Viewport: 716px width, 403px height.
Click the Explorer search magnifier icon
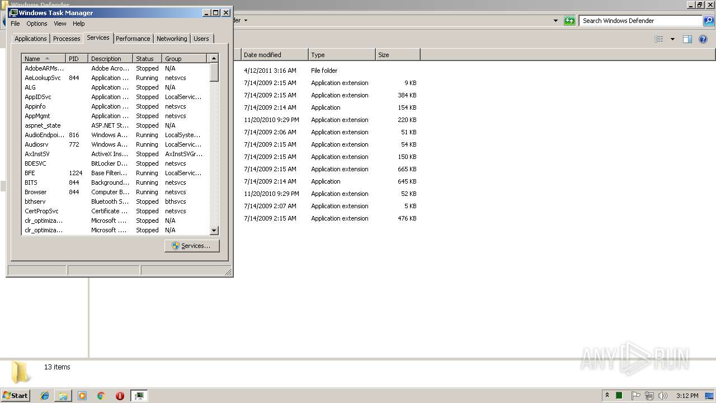(x=709, y=21)
